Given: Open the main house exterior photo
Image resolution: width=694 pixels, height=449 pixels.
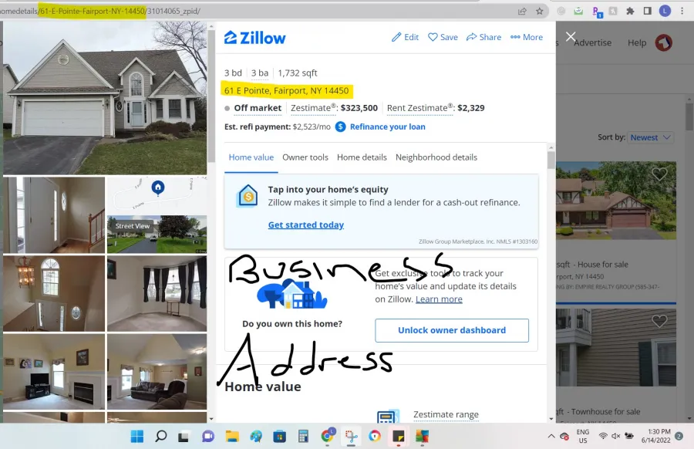Looking at the screenshot, I should pos(105,98).
